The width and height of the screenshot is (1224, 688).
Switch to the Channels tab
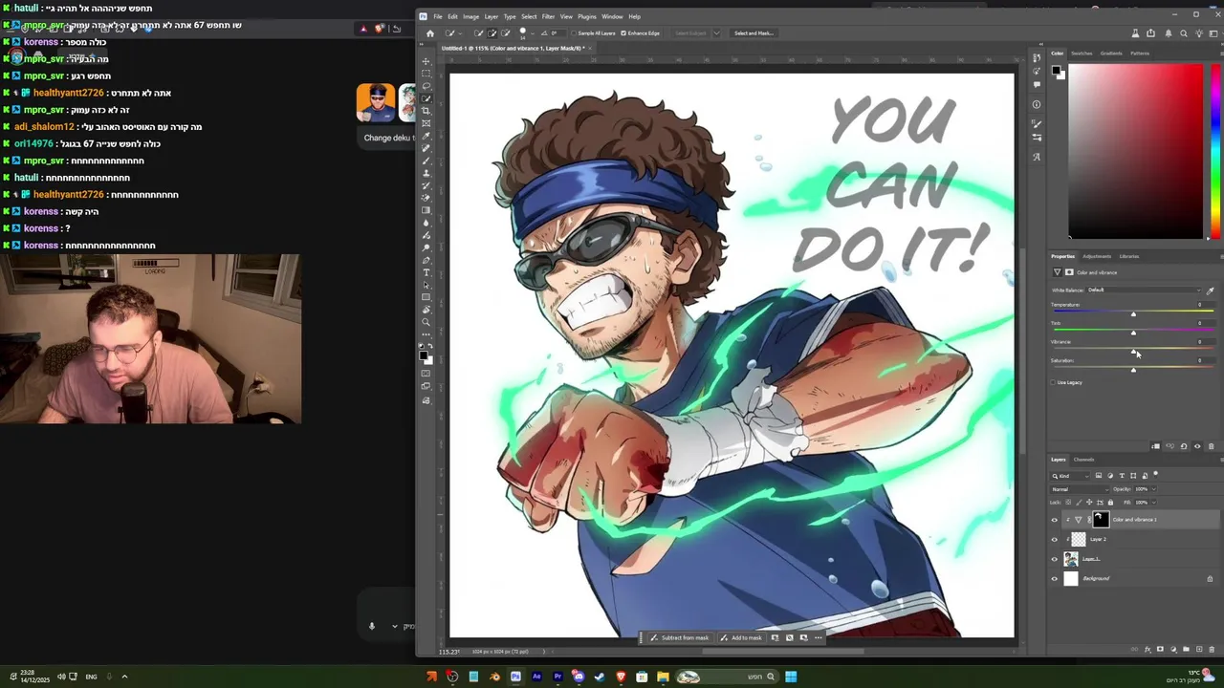(x=1083, y=460)
